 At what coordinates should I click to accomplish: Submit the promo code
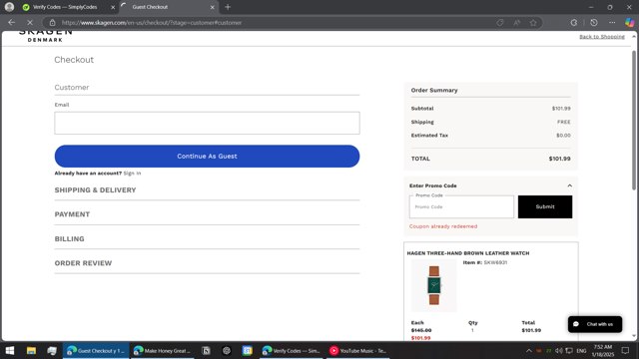(545, 206)
